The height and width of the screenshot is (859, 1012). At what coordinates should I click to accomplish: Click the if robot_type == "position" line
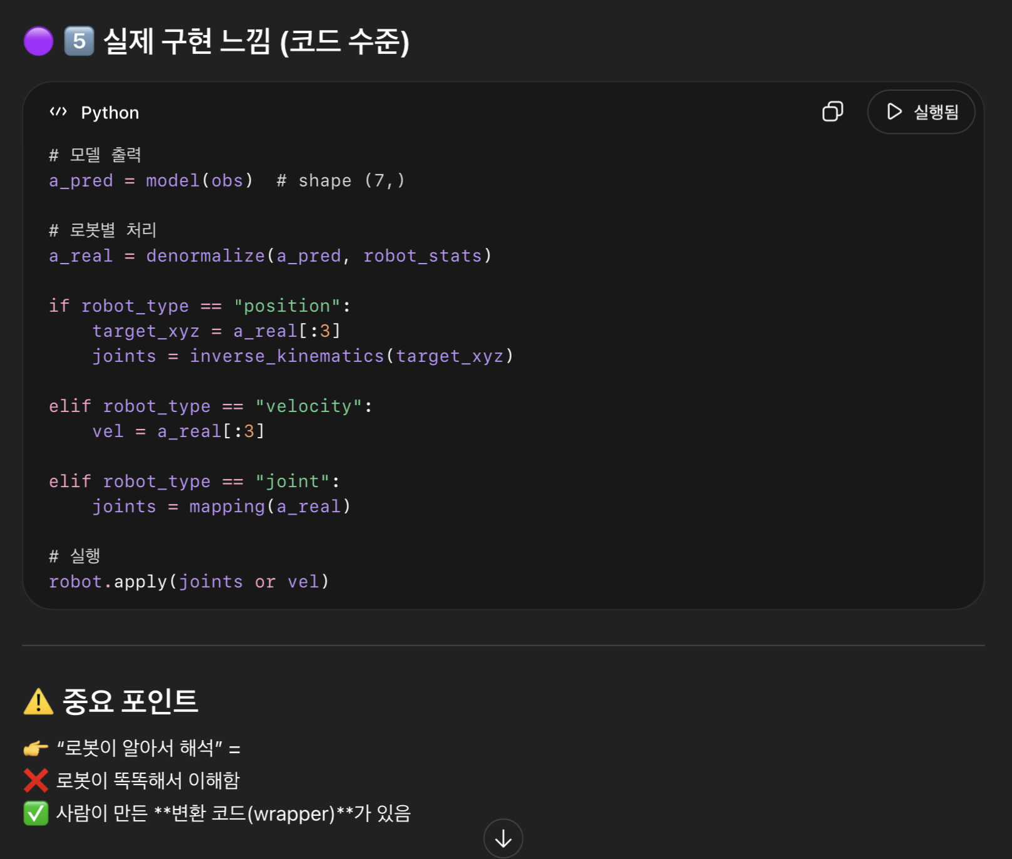coord(200,306)
